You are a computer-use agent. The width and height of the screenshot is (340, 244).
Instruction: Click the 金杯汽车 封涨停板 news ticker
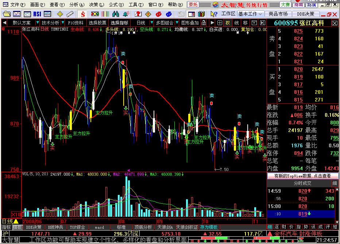click(x=298, y=233)
